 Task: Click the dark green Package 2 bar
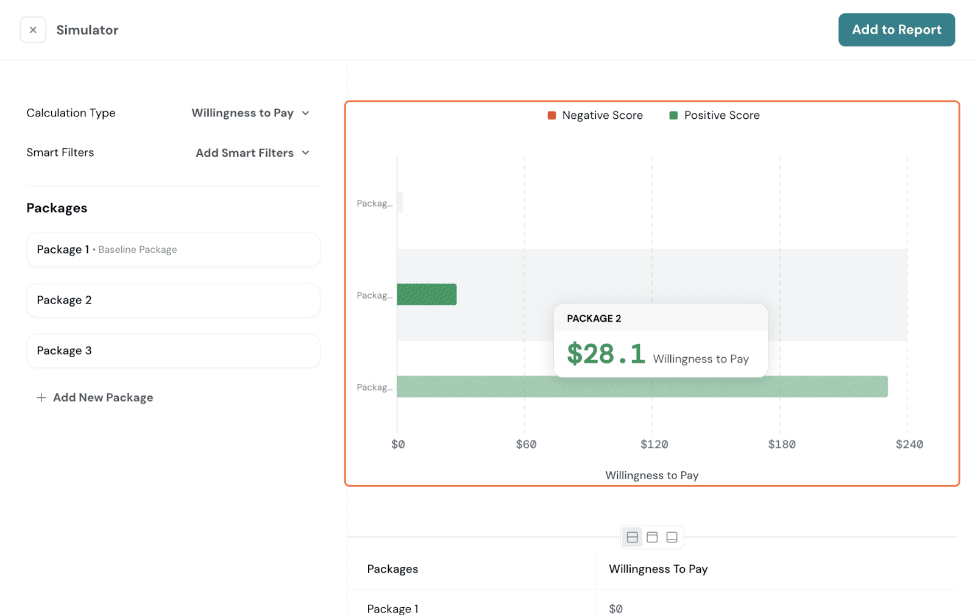pyautogui.click(x=427, y=294)
